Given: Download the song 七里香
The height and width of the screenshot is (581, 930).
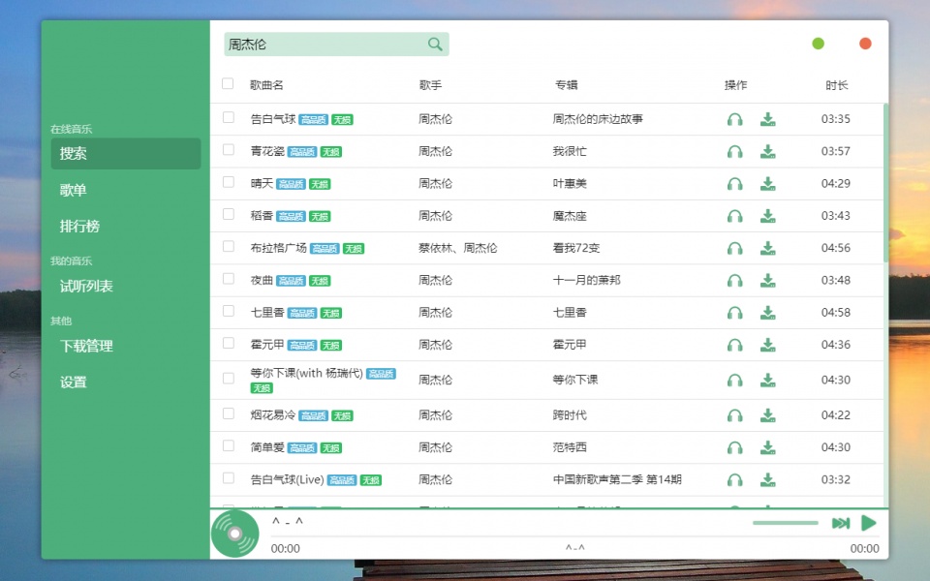Looking at the screenshot, I should pyautogui.click(x=767, y=313).
